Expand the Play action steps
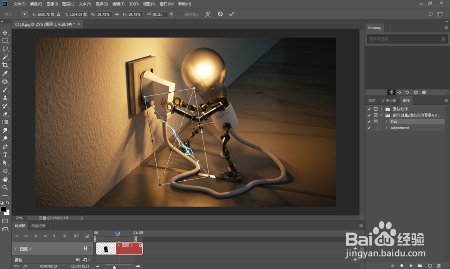This screenshot has height=269, width=450. click(x=386, y=121)
